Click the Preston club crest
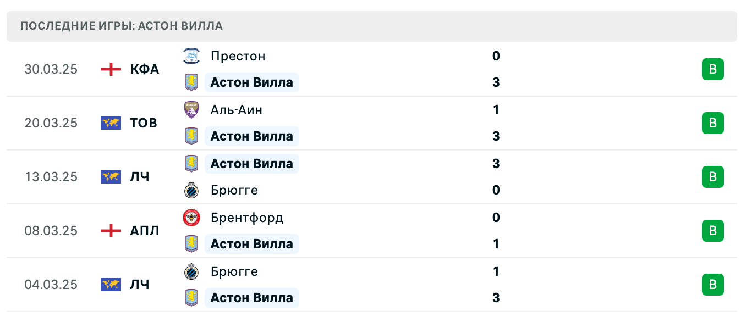 point(191,55)
